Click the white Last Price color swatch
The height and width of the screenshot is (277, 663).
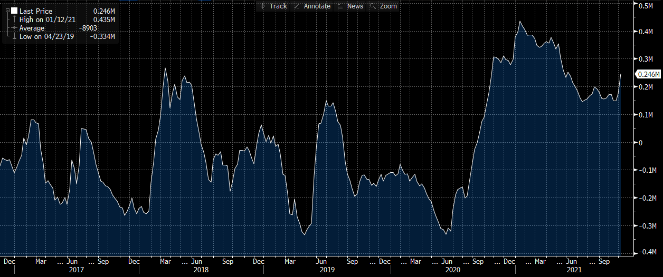click(14, 11)
